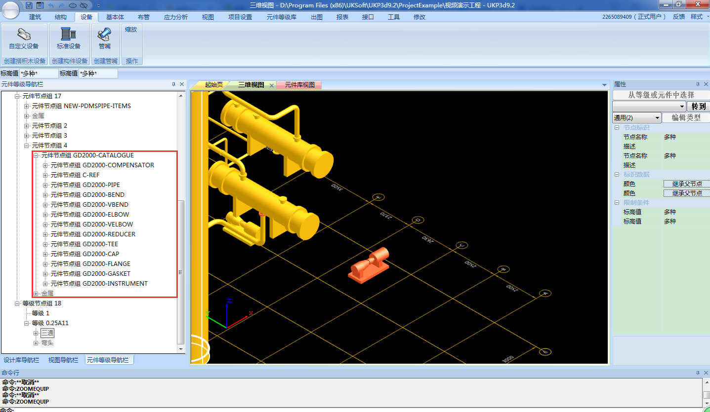Pin the 命令行 command line panel
This screenshot has width=710, height=412.
[x=698, y=373]
